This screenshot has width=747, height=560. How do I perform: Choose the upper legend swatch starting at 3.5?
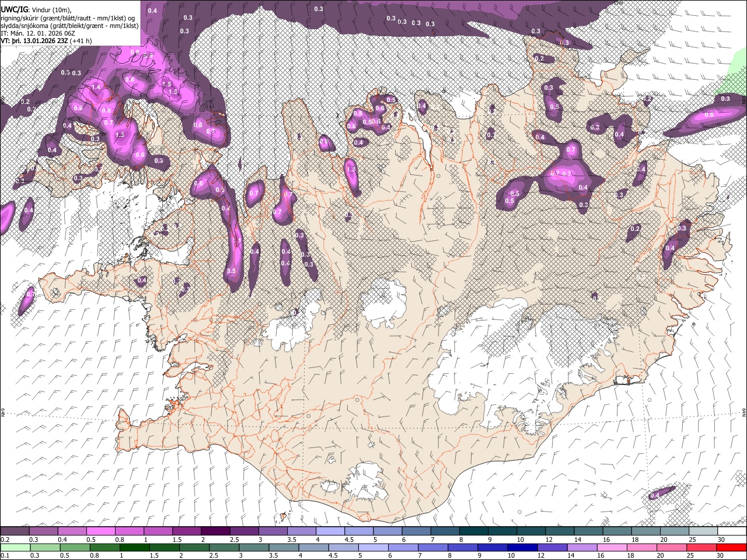coord(301,531)
